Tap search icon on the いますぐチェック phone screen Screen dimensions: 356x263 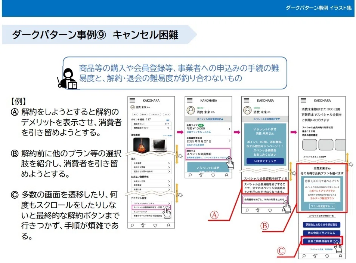(247, 210)
